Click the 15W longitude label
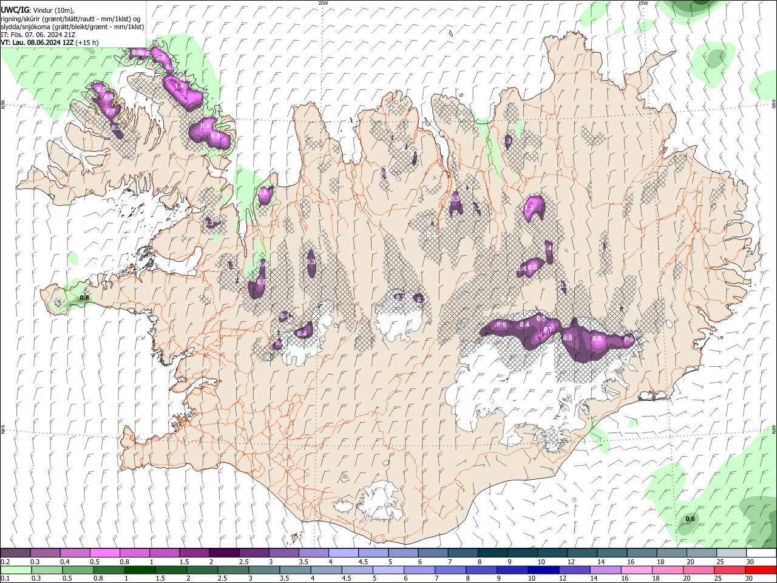 643,3
